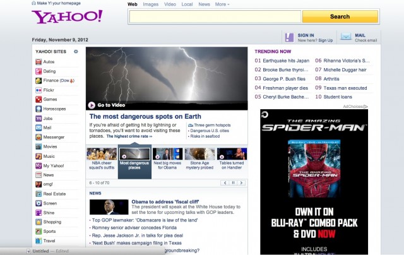This screenshot has height=255, width=404.
Task: Open the Flickr site icon
Action: pos(39,90)
